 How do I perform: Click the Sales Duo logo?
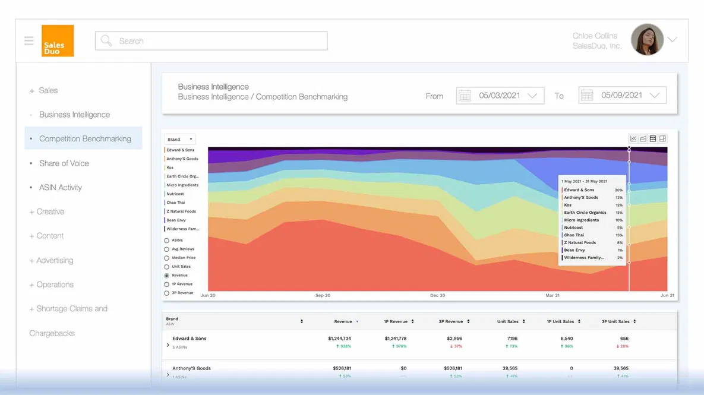(58, 41)
